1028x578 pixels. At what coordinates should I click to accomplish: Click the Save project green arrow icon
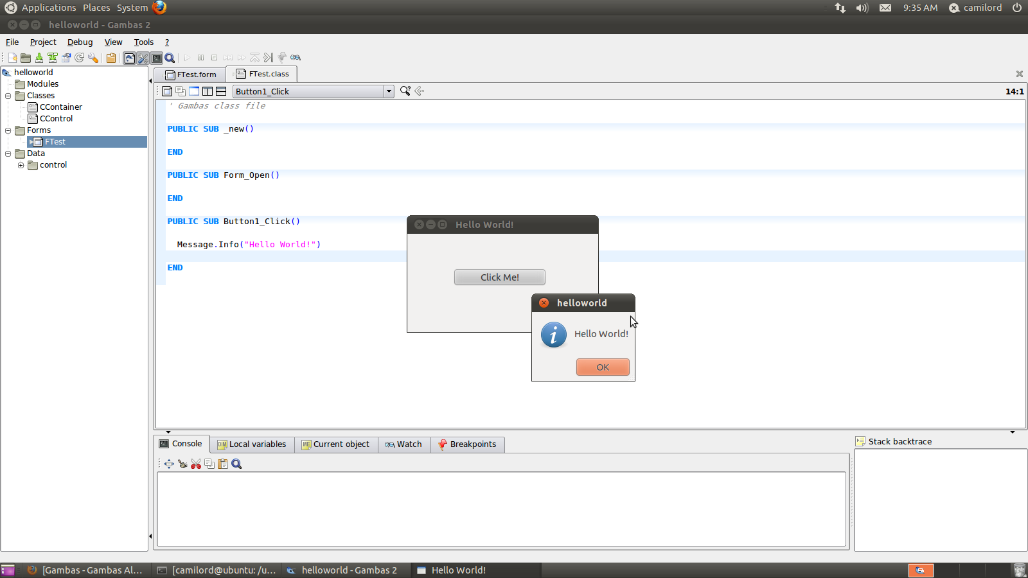coord(39,58)
